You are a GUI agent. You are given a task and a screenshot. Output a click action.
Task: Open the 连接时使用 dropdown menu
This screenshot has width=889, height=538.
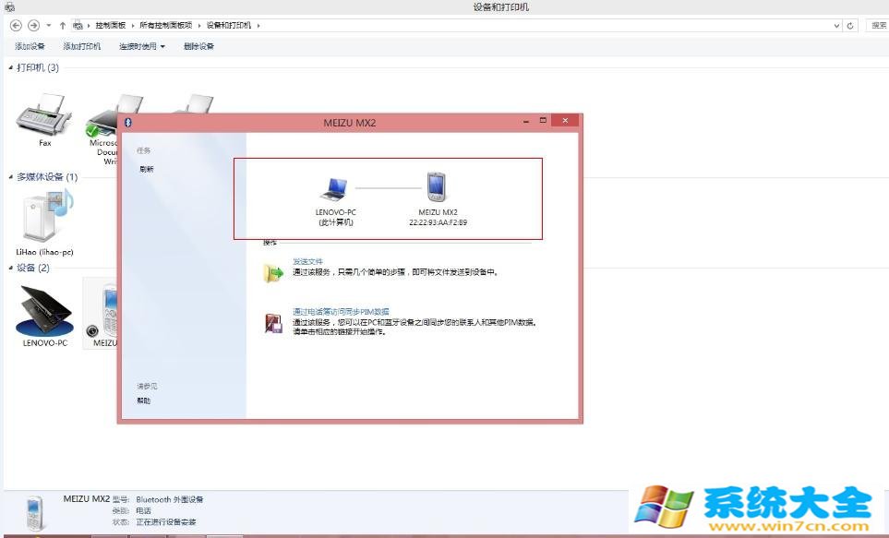(x=141, y=46)
